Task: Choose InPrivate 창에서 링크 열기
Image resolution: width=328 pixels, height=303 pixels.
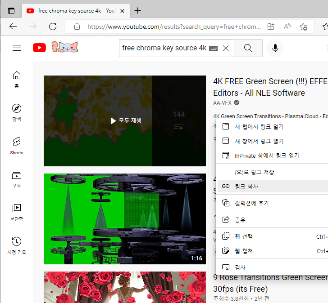Action: pyautogui.click(x=272, y=156)
